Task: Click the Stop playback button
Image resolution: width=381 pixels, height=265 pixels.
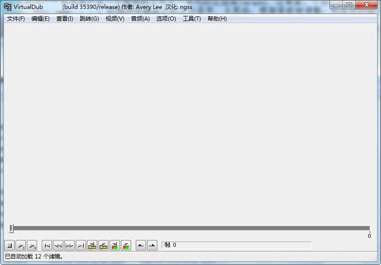Action: (9, 246)
